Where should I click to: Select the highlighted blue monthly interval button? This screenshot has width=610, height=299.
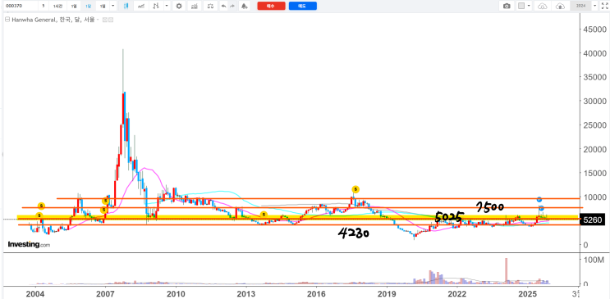[89, 6]
